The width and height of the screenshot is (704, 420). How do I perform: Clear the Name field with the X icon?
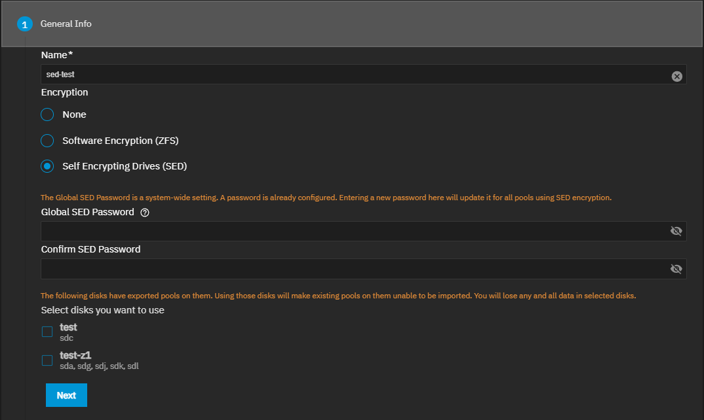[x=677, y=77]
